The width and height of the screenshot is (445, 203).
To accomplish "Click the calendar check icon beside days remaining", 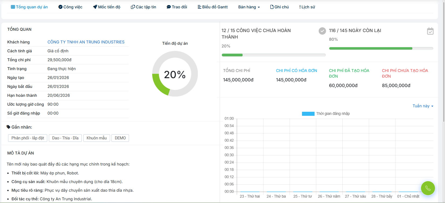I will click(x=430, y=31).
